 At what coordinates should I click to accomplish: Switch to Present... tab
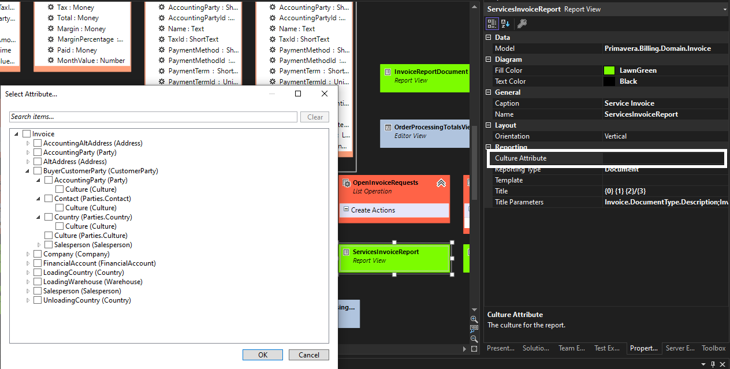click(501, 348)
